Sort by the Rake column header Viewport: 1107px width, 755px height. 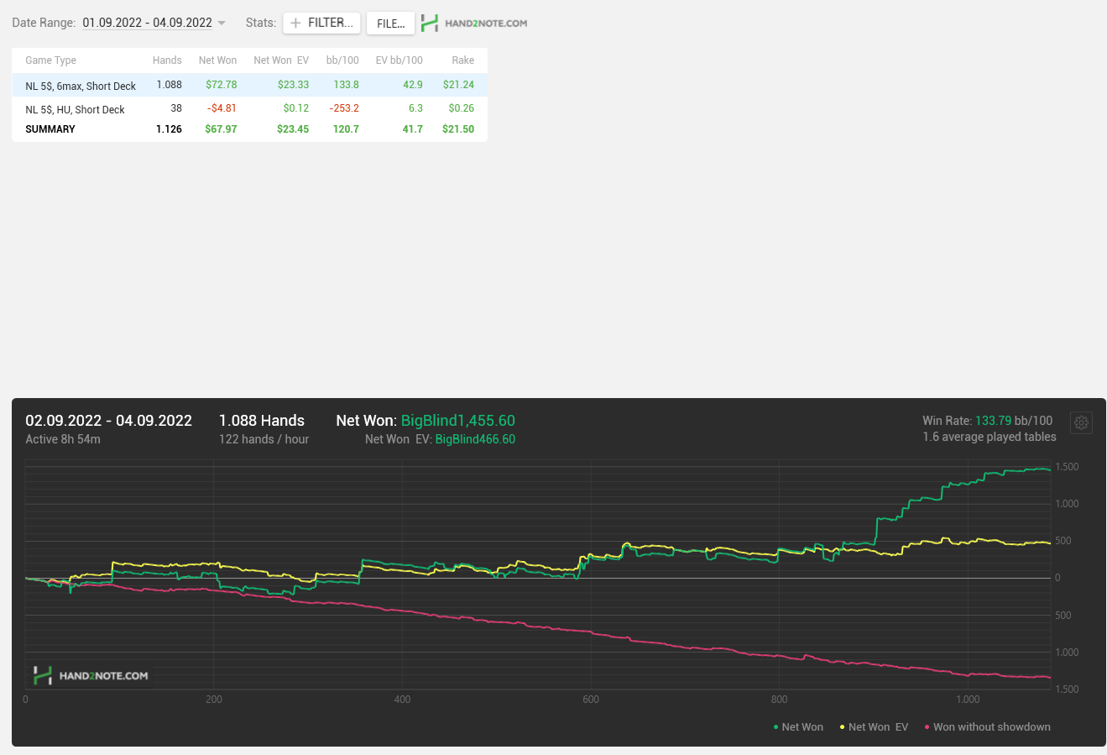pyautogui.click(x=462, y=60)
